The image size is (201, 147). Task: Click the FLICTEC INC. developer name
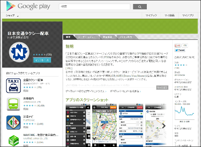pyautogui.click(x=29, y=120)
